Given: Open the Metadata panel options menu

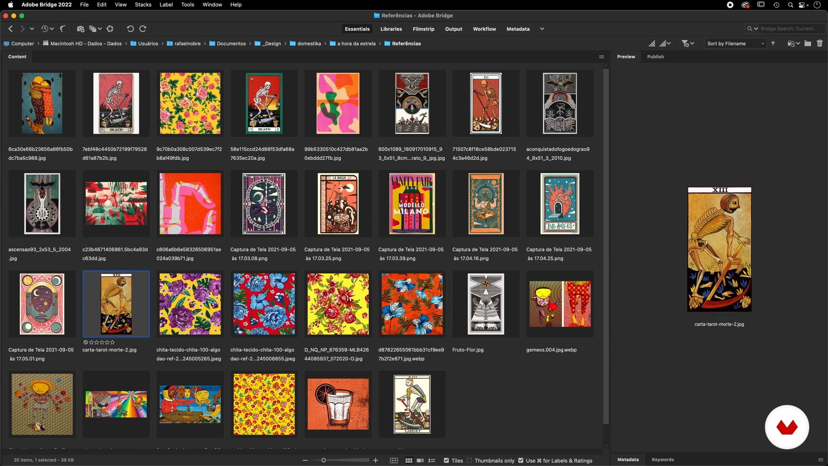Looking at the screenshot, I should point(821,460).
